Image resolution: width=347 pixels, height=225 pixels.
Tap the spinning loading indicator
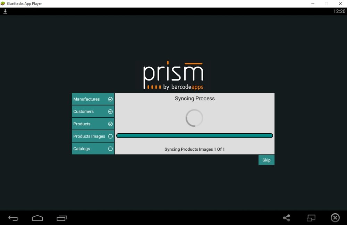194,118
